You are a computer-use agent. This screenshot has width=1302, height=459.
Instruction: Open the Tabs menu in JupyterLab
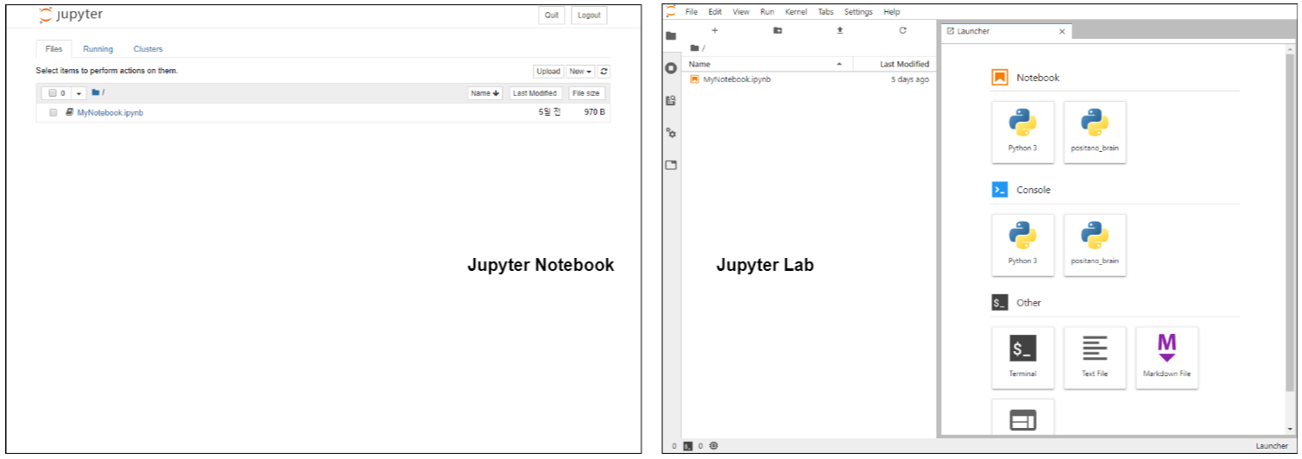826,12
